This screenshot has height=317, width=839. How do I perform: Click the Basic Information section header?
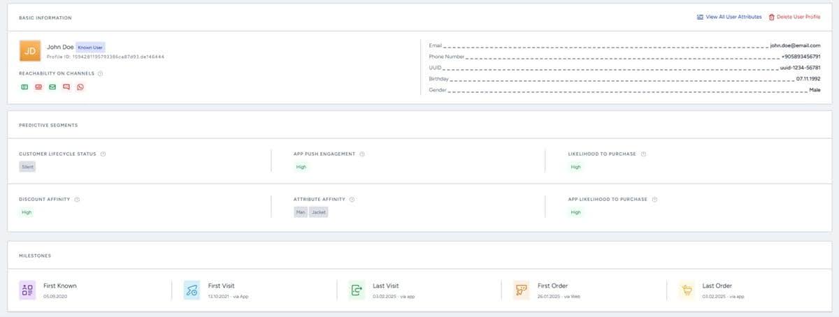45,17
